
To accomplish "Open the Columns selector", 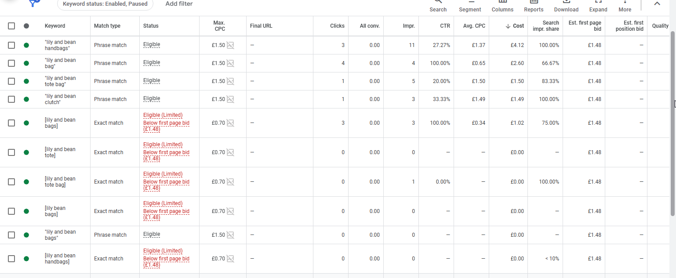I will tap(502, 6).
